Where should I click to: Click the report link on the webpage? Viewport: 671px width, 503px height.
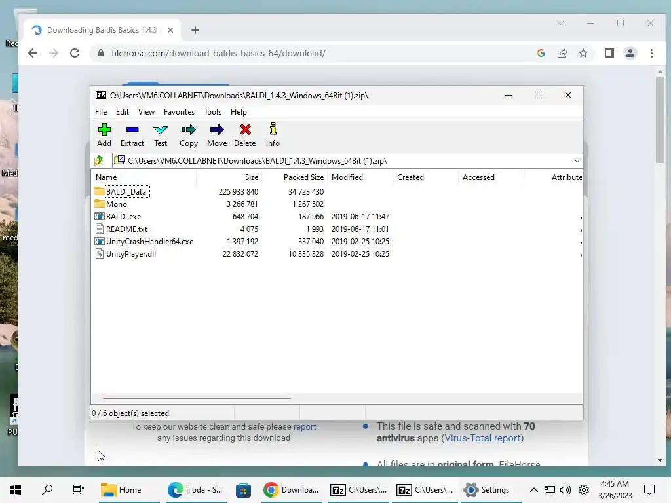coord(305,426)
